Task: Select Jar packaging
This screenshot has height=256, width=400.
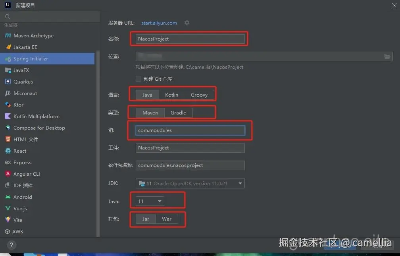Action: 146,219
